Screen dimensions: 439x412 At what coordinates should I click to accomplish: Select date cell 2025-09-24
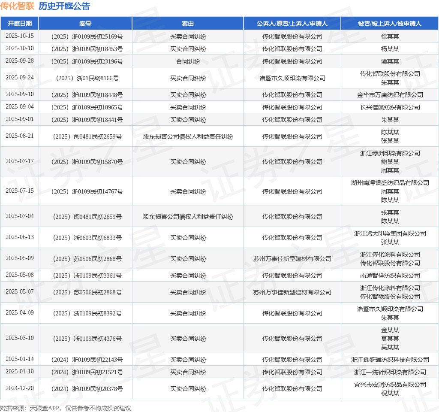(x=20, y=77)
